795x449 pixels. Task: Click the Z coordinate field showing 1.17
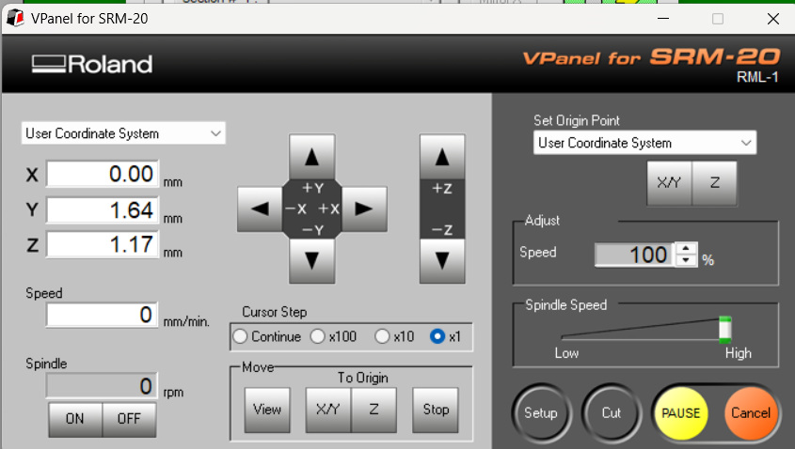click(x=103, y=245)
